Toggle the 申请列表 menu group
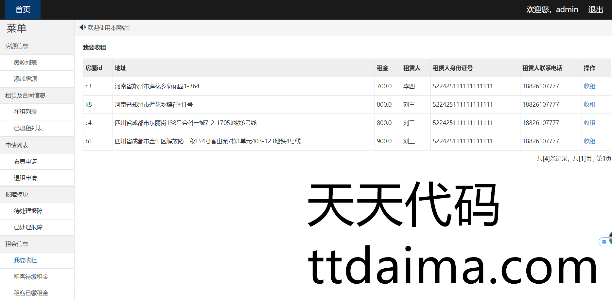The image size is (612, 301). point(17,145)
